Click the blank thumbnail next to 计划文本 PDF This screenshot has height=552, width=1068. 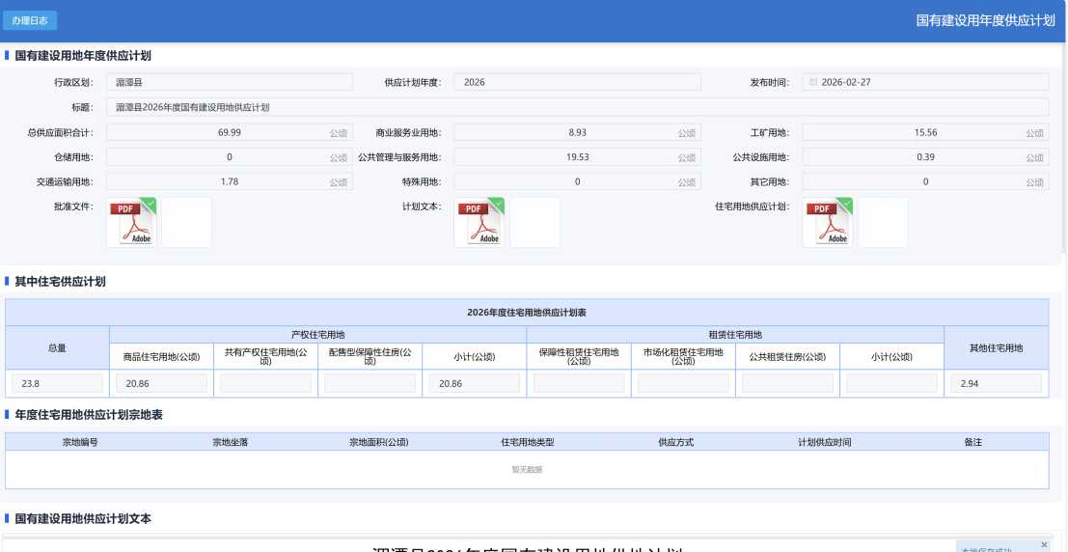pos(534,222)
